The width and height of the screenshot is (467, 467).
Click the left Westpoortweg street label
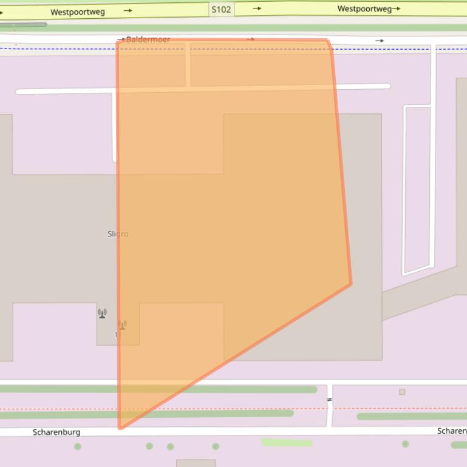tap(77, 12)
